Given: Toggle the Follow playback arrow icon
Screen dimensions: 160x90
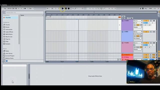Looking at the screenshot, I should 47,8.
